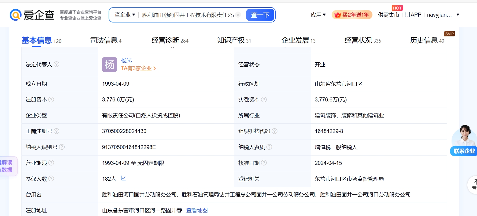This screenshot has height=216, width=477.
Task: Click the 杨 avatar thumbnail
Action: coord(109,65)
